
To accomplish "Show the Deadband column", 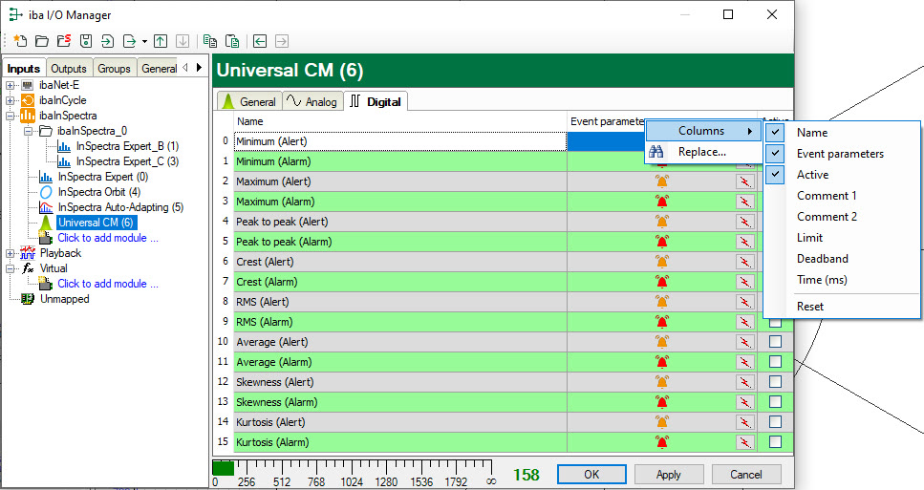I will [x=823, y=259].
